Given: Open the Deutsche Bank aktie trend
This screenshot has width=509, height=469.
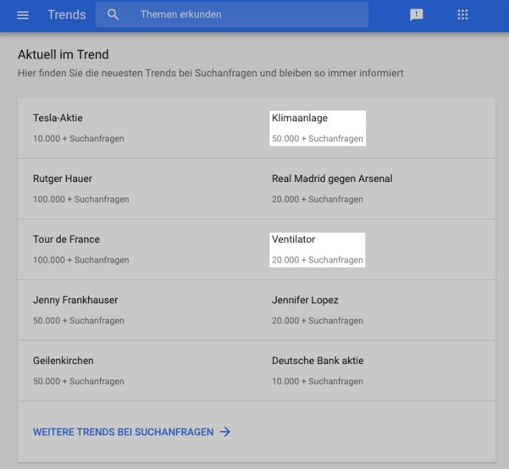Looking at the screenshot, I should [317, 361].
